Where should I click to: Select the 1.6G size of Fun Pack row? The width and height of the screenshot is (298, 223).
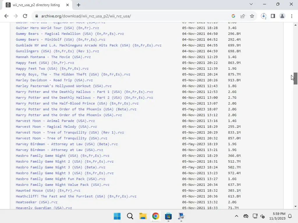point(232,179)
